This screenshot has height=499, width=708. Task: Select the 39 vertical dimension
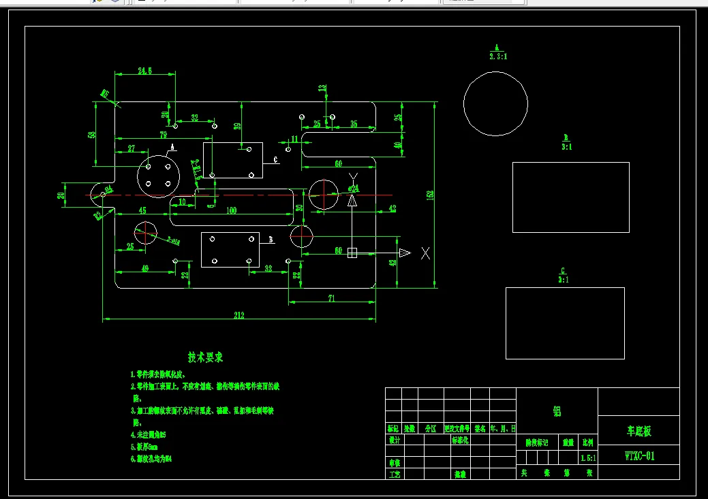(237, 126)
